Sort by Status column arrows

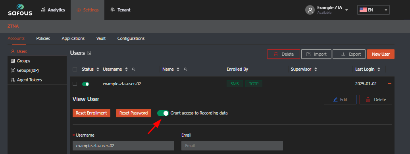98,69
